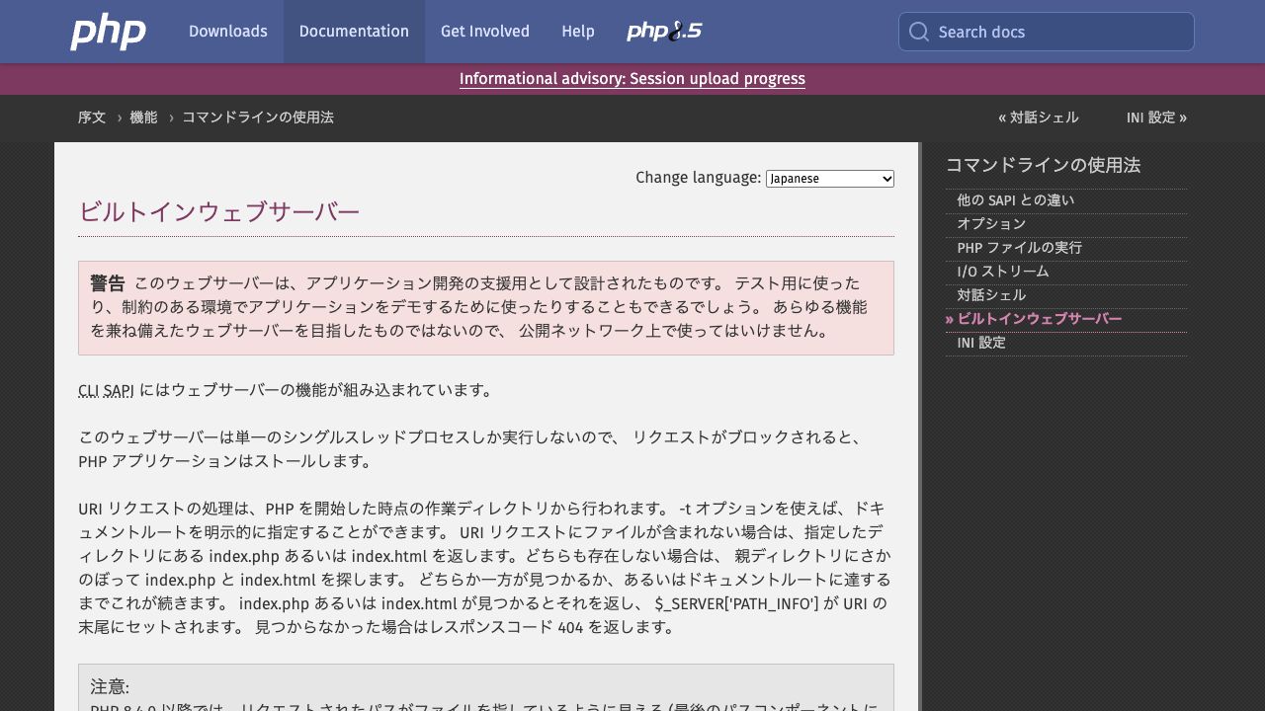
Task: Open the Documentation menu
Action: click(x=354, y=32)
